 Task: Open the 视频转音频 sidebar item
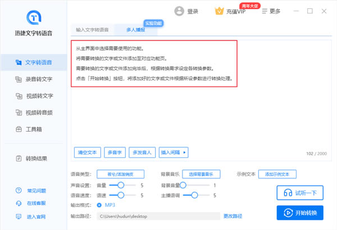pyautogui.click(x=34, y=112)
